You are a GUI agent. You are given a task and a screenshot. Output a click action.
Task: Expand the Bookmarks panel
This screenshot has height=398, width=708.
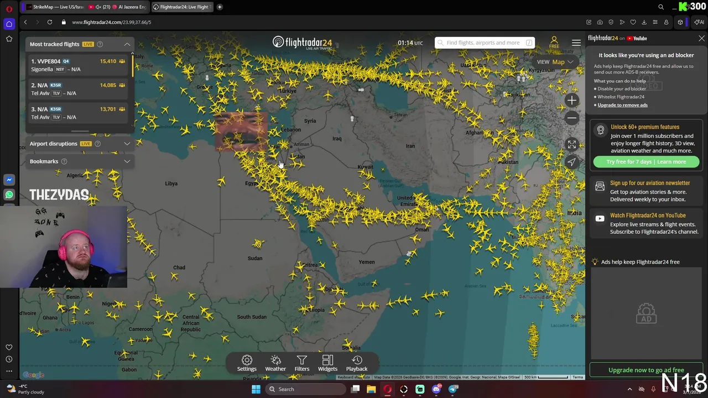[127, 161]
